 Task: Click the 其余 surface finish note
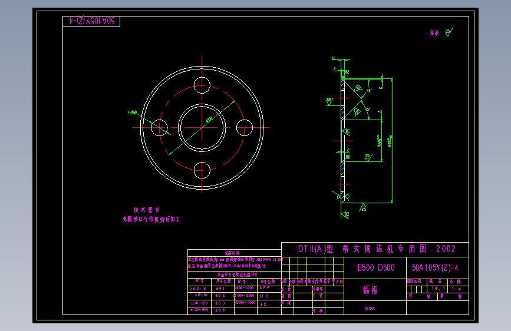[434, 33]
